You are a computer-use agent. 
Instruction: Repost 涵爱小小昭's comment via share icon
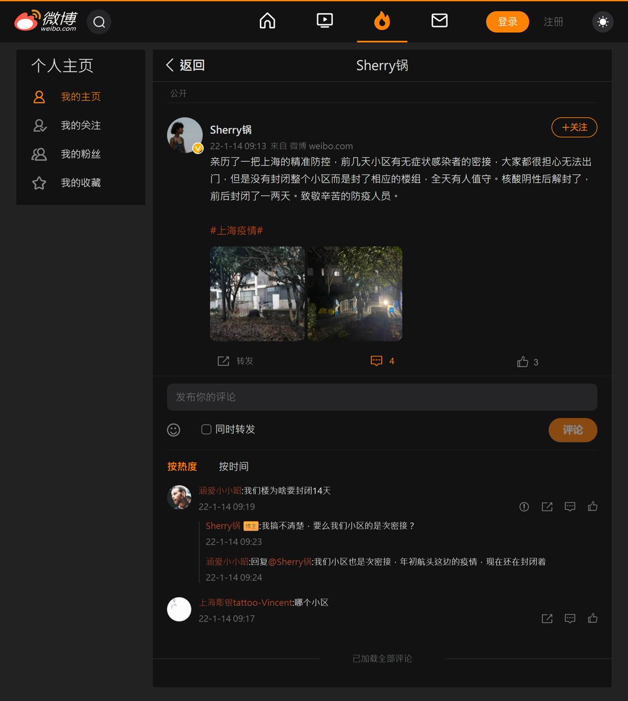[x=547, y=506]
